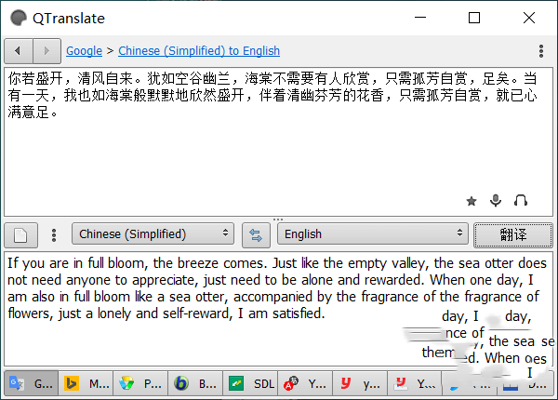Click the text 'I am satisfied.'
The image size is (558, 400).
pos(281,313)
